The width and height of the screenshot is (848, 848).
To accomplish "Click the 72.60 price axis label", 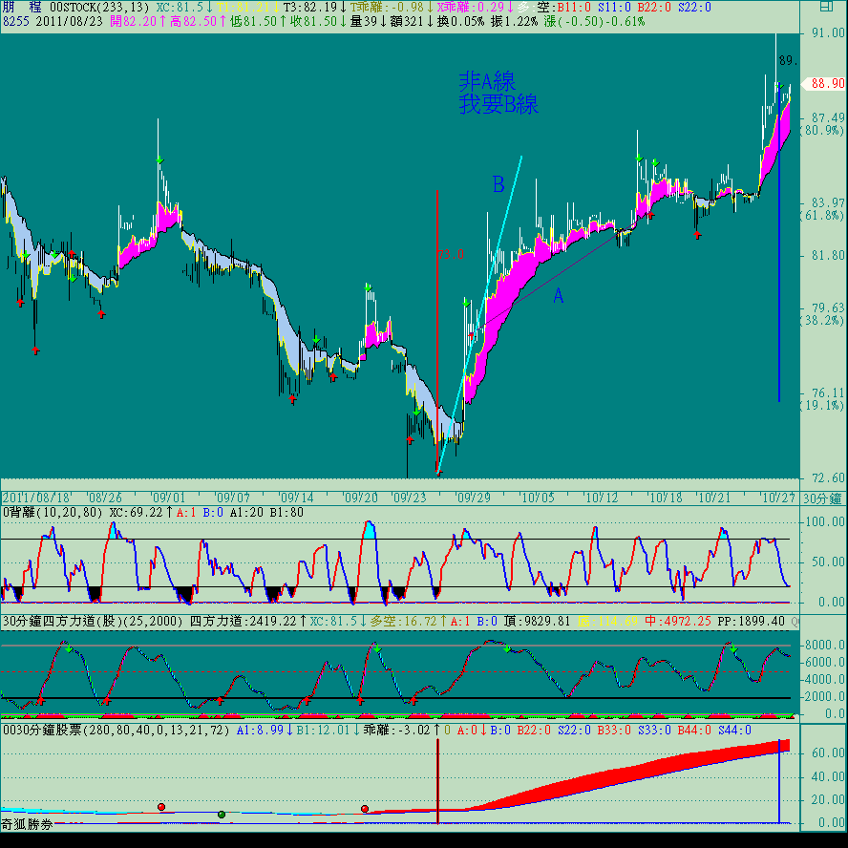I will tap(828, 477).
